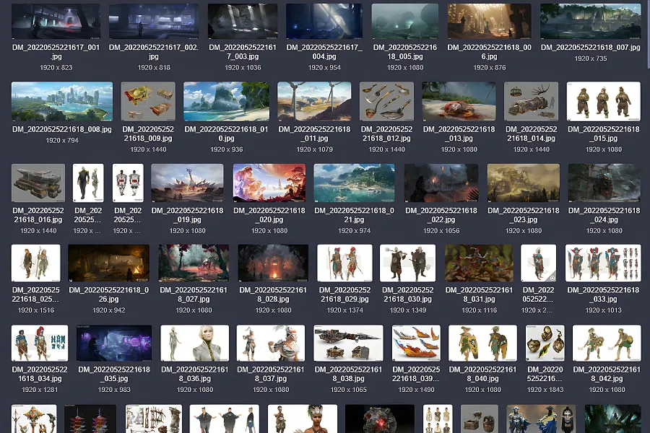Open the DM_20220525221618_016.jpg anvil thumbnail
This screenshot has width=650, height=433.
[x=38, y=183]
